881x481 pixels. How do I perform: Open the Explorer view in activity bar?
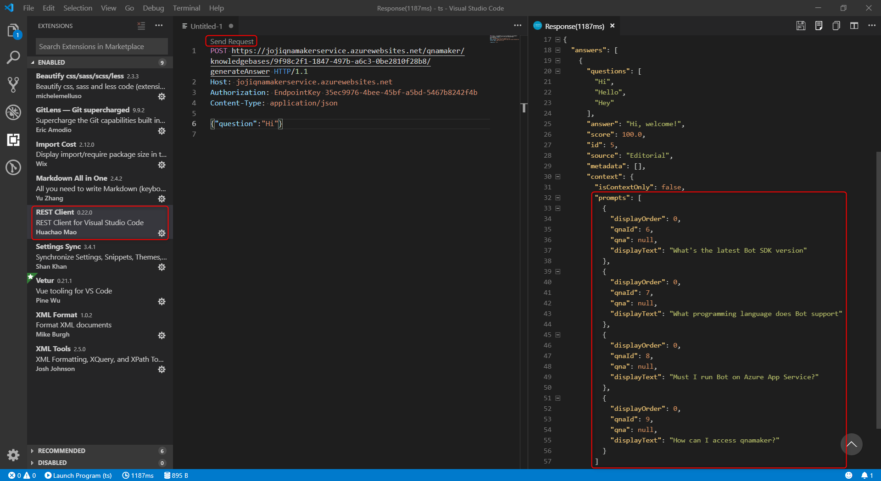[x=13, y=30]
